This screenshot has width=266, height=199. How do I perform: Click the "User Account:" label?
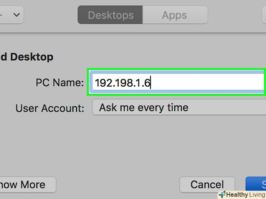point(50,108)
